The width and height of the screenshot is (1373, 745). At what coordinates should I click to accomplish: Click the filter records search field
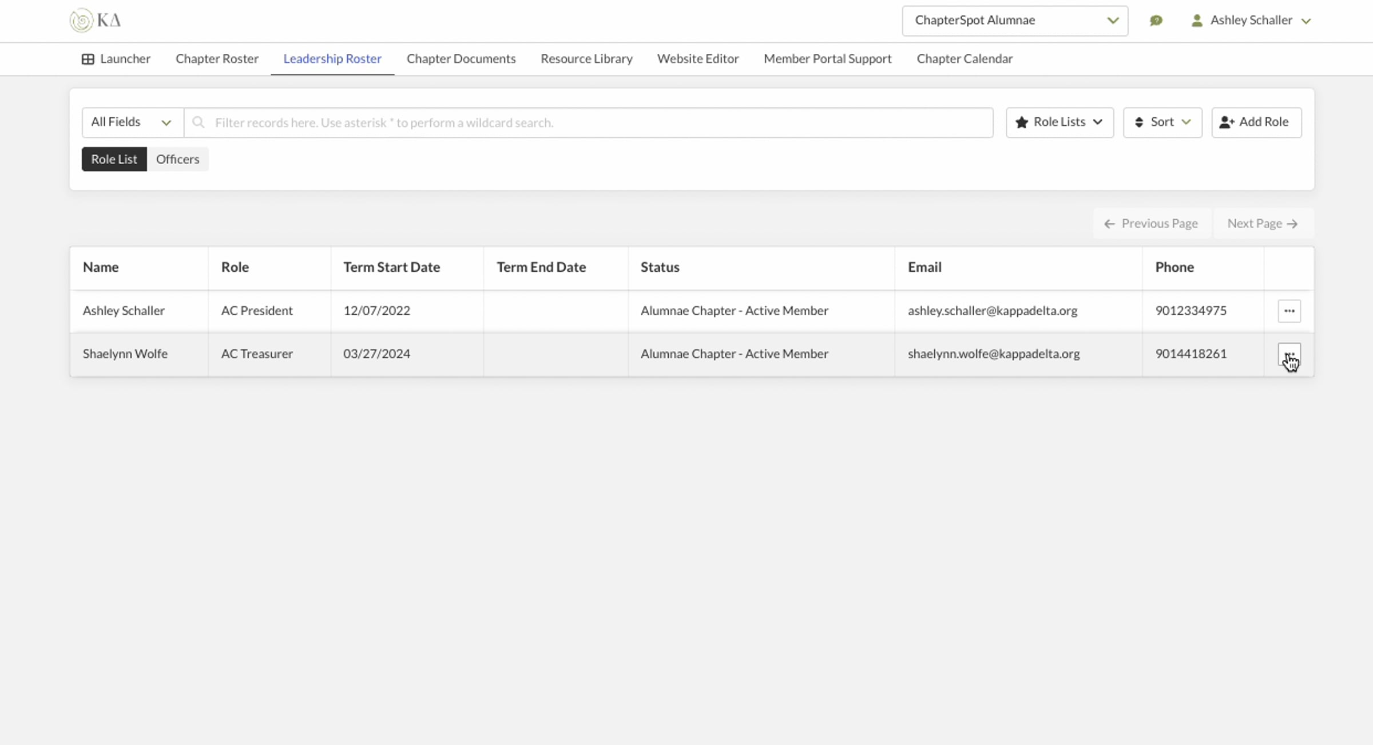[x=595, y=122]
